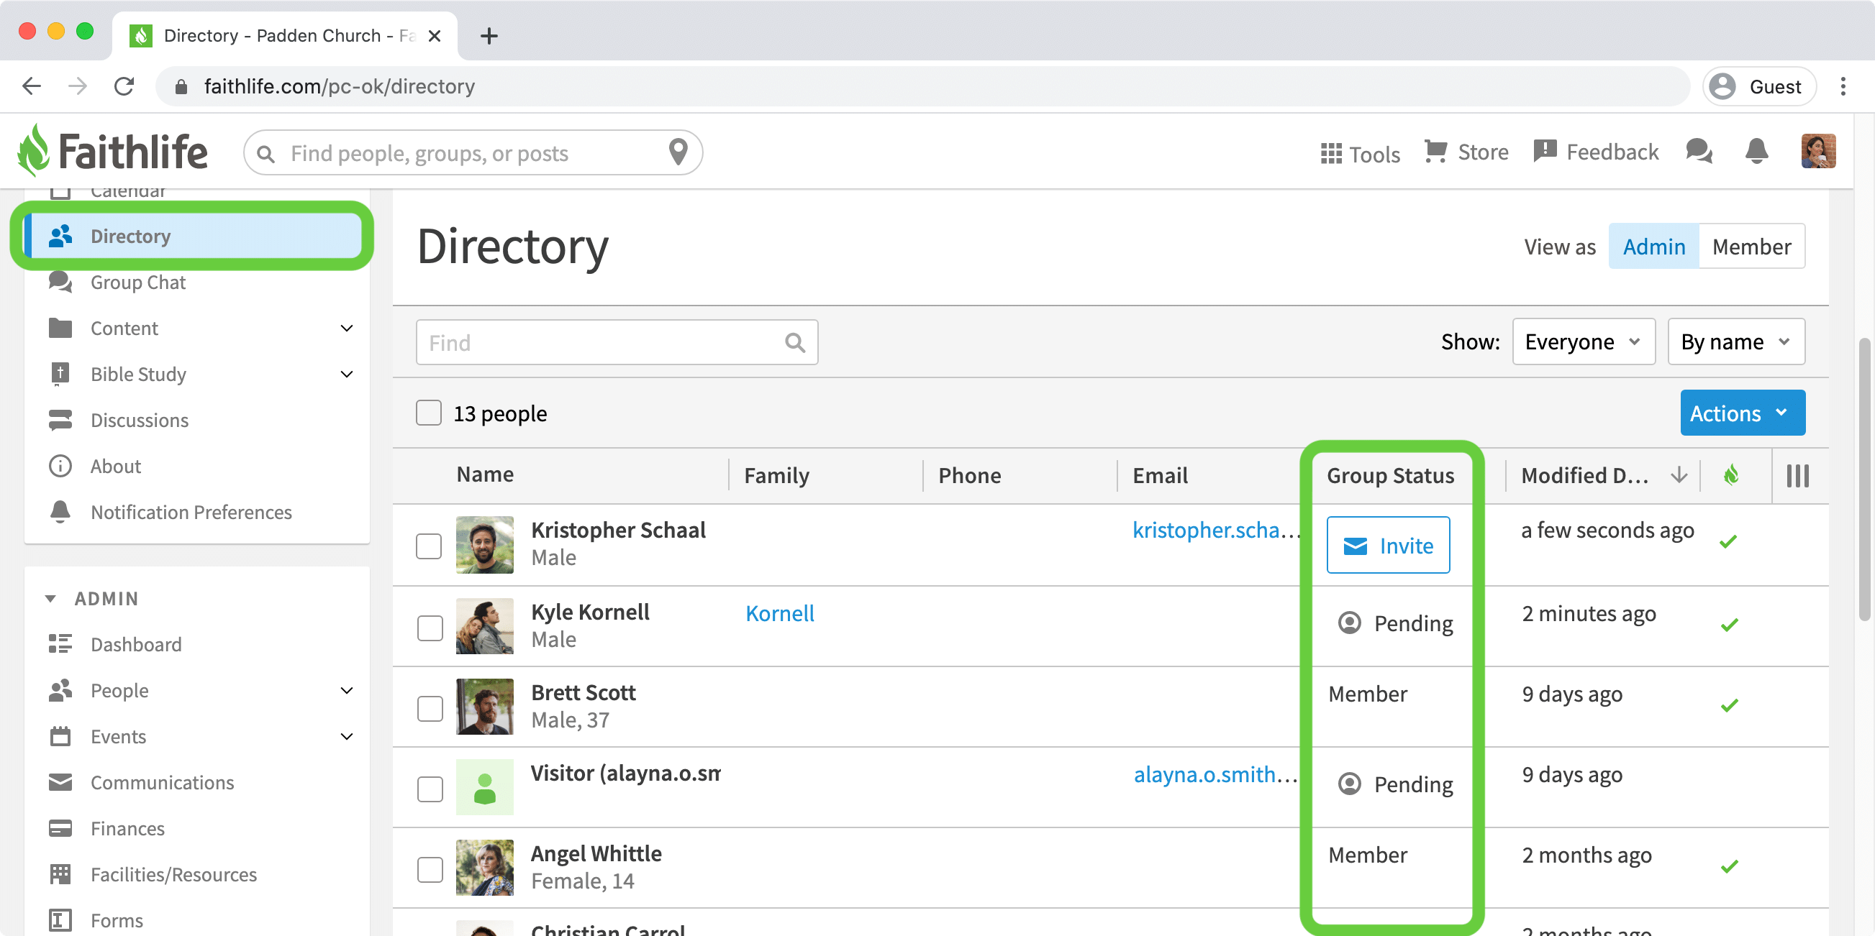Go back in browser history

32,86
